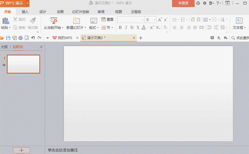
Task: Click the New Slide (新建幻灯片) icon
Action: click(76, 21)
